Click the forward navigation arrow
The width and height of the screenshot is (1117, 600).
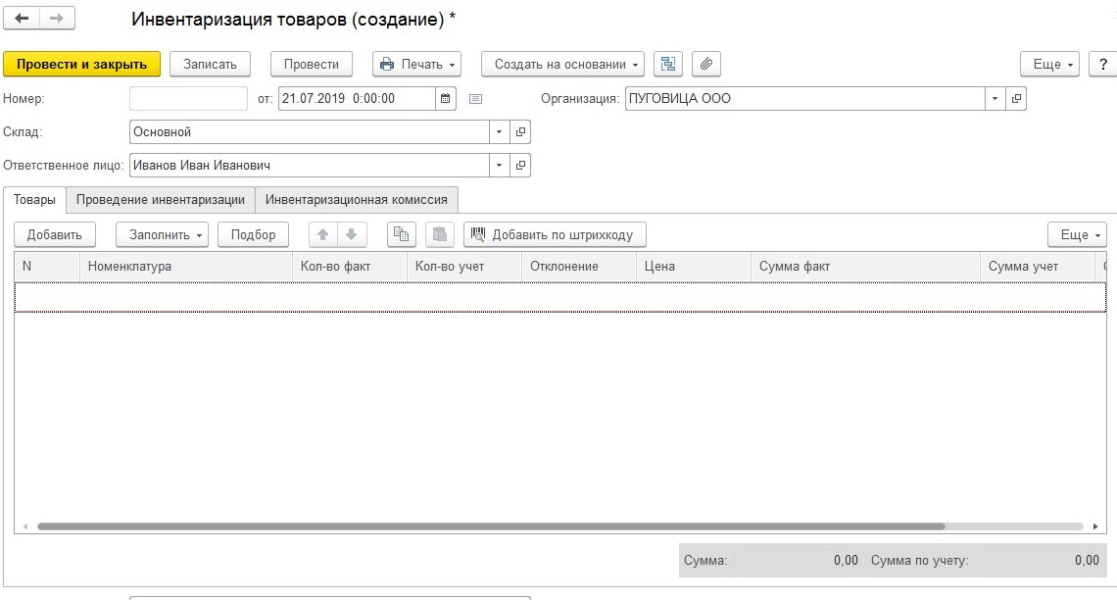click(57, 19)
